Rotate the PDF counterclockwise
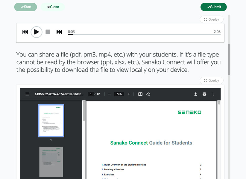 click(148, 94)
